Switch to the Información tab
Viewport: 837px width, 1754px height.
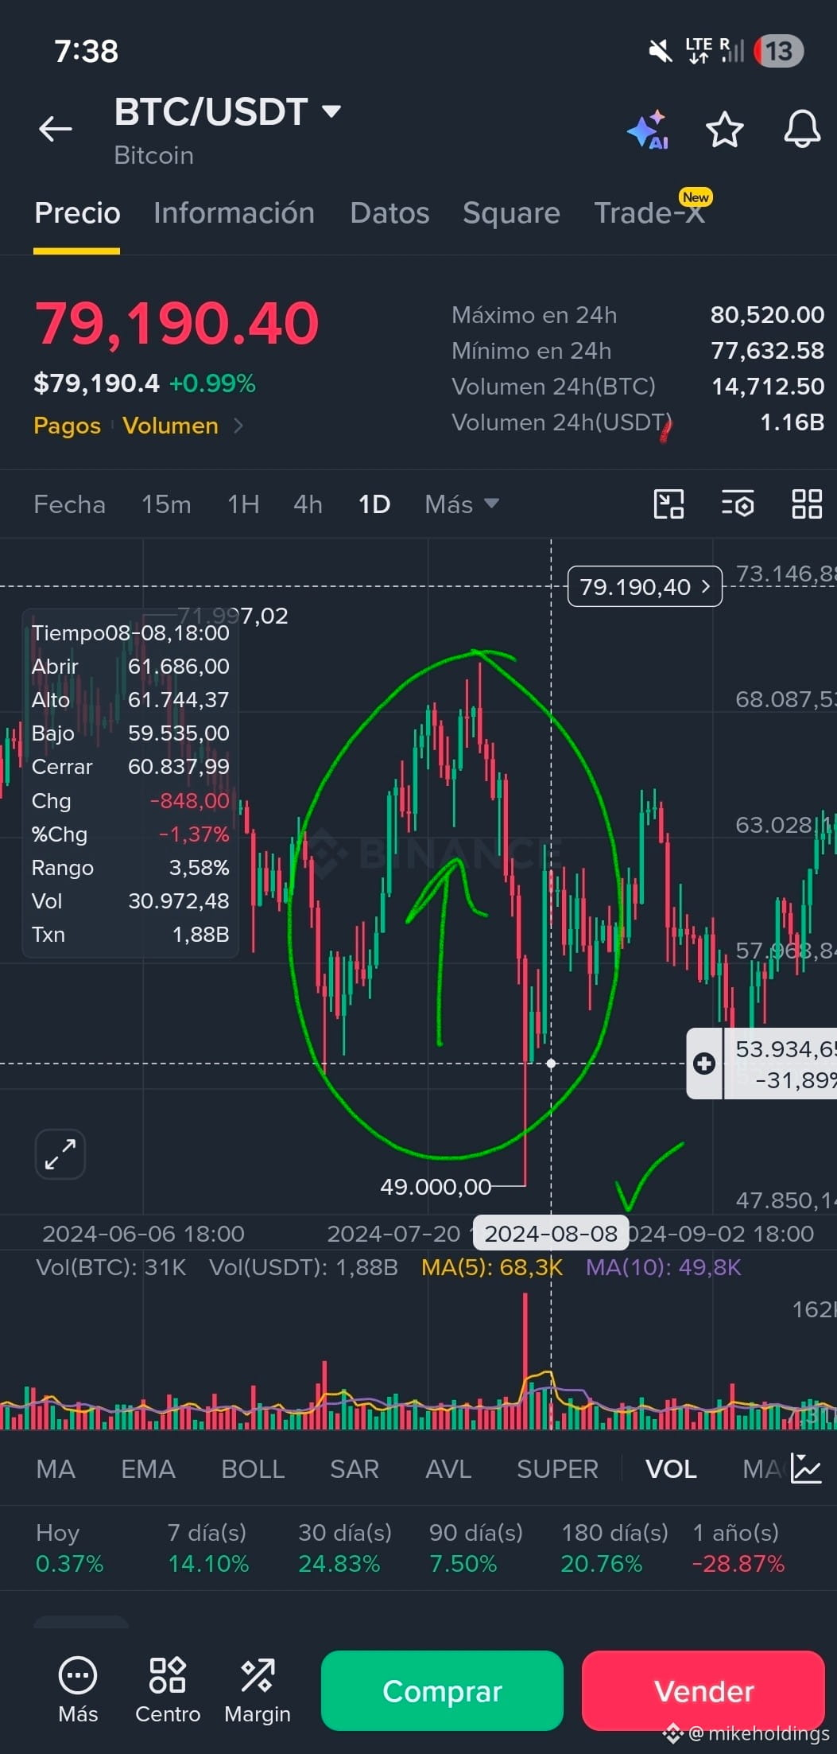click(234, 213)
